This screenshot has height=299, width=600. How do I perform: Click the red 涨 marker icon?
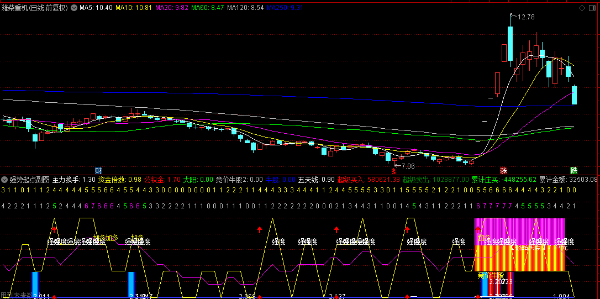click(x=503, y=170)
